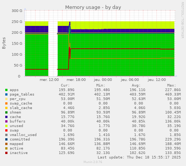Click the swap_cache legend label

point(21,103)
